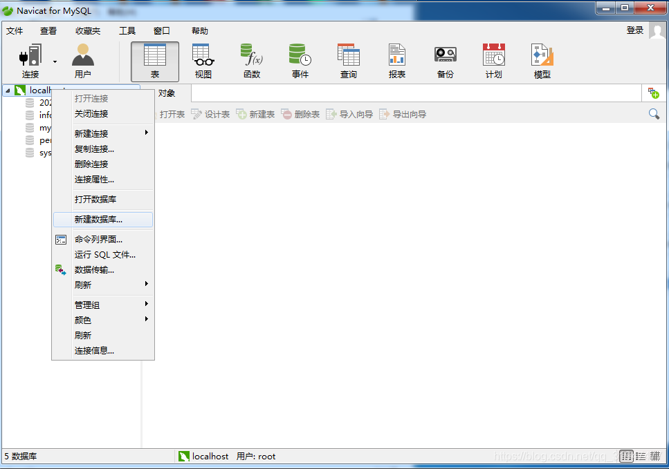Choose 关闭连接 from the context menu
669x469 pixels.
(x=103, y=114)
